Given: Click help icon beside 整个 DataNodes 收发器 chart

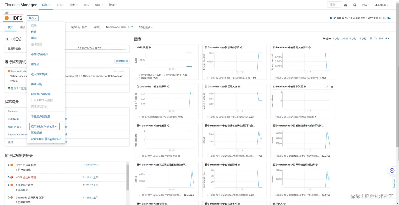Looking at the screenshot, I should [168, 126].
